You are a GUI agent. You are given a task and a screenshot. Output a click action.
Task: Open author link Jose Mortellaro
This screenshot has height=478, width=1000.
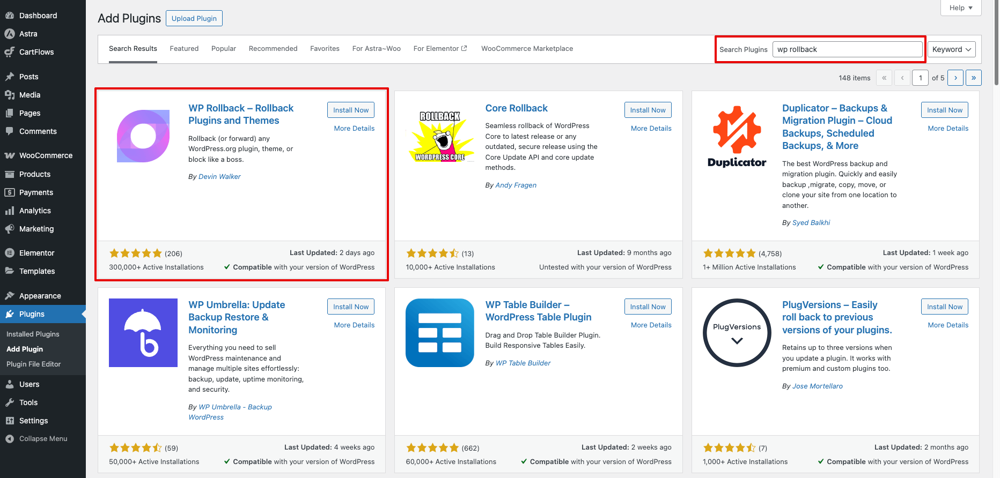coord(818,386)
